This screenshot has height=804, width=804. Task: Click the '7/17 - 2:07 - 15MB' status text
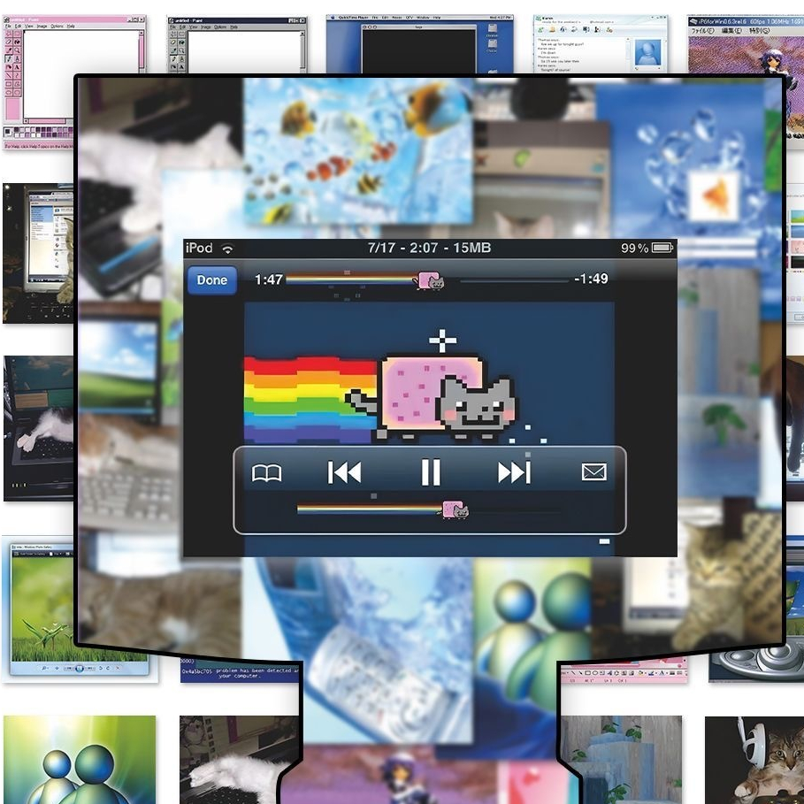point(429,248)
